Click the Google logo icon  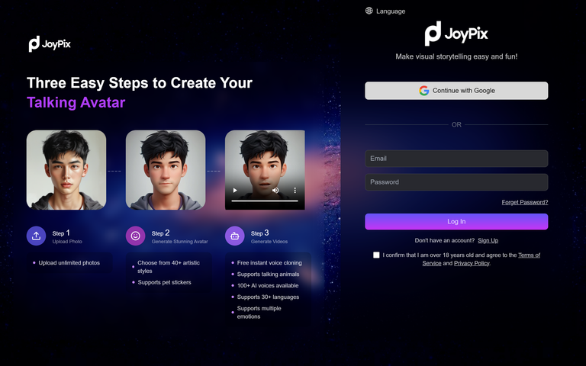point(423,91)
